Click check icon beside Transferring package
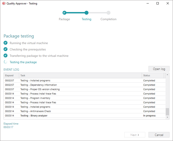 pyautogui.click(x=6, y=56)
